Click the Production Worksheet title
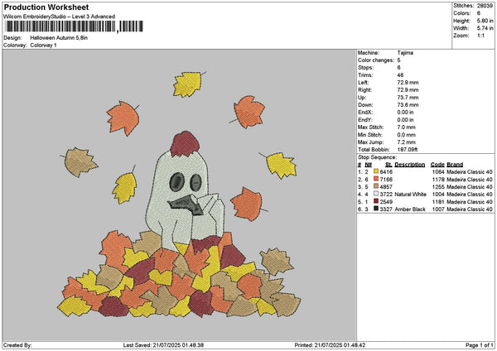 (x=41, y=7)
